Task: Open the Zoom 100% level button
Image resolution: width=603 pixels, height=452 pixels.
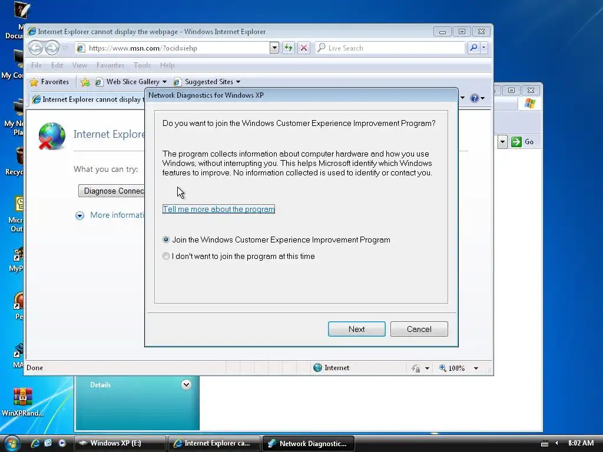Action: click(x=452, y=368)
